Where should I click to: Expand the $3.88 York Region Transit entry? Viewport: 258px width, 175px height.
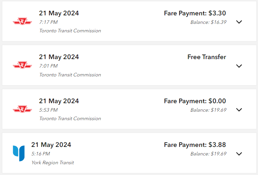tap(239, 154)
